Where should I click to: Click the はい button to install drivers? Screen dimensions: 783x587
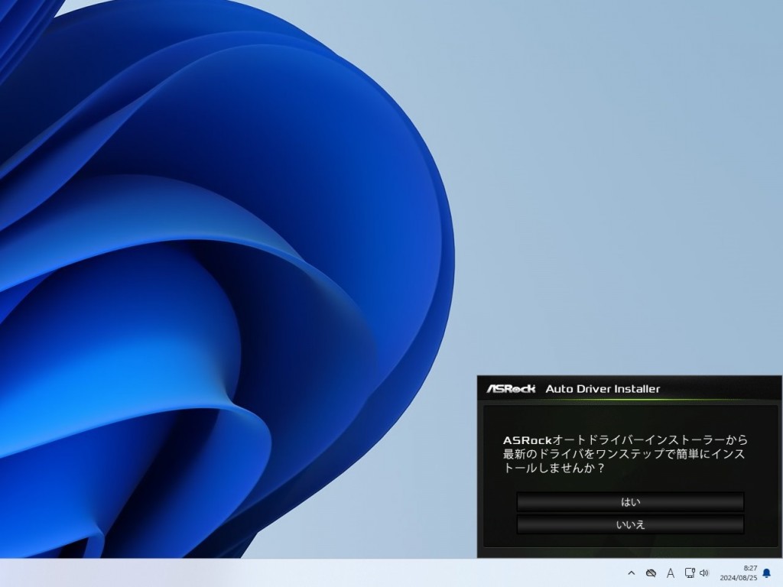pos(630,502)
